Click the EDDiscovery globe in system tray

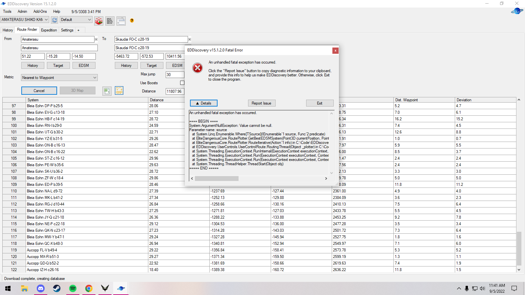(120, 288)
